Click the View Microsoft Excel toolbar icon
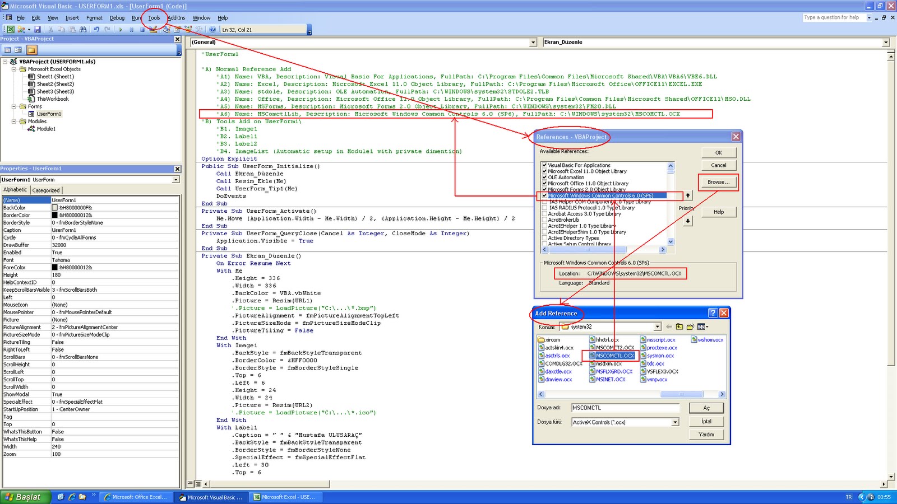 [11, 29]
